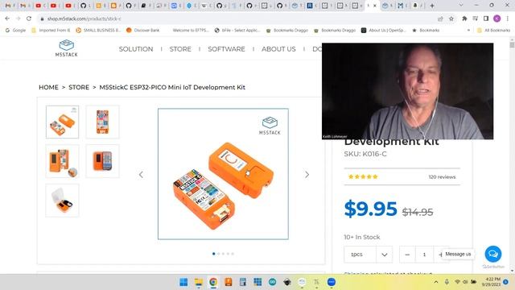This screenshot has width=515, height=290.
Task: Open All Bookmarks folder
Action: [493, 31]
